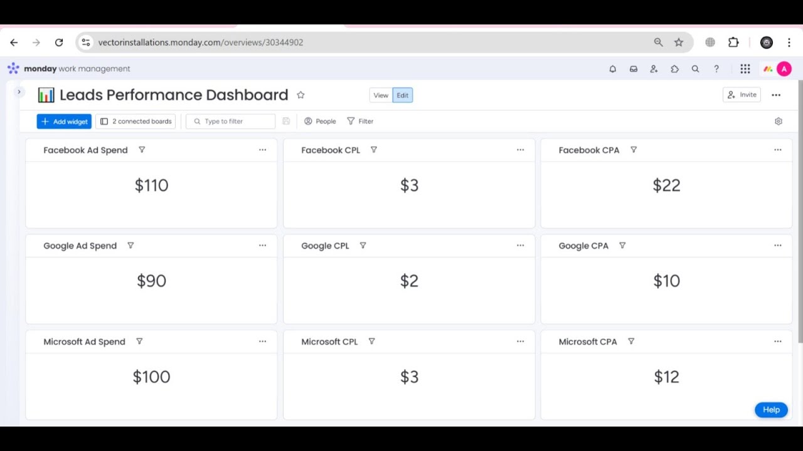Screen dimensions: 803x451
Task: Switch to Edit mode
Action: click(x=403, y=95)
